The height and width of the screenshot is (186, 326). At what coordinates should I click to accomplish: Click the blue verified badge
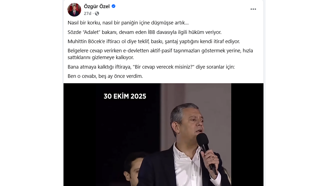click(x=114, y=6)
